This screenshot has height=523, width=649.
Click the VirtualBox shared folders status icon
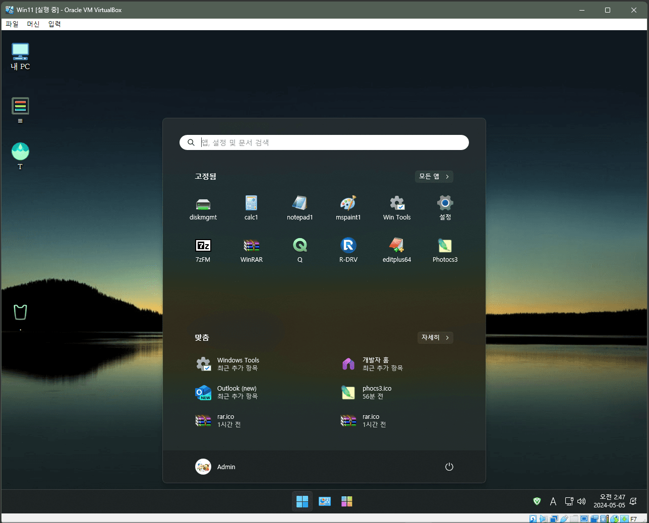[x=574, y=519]
